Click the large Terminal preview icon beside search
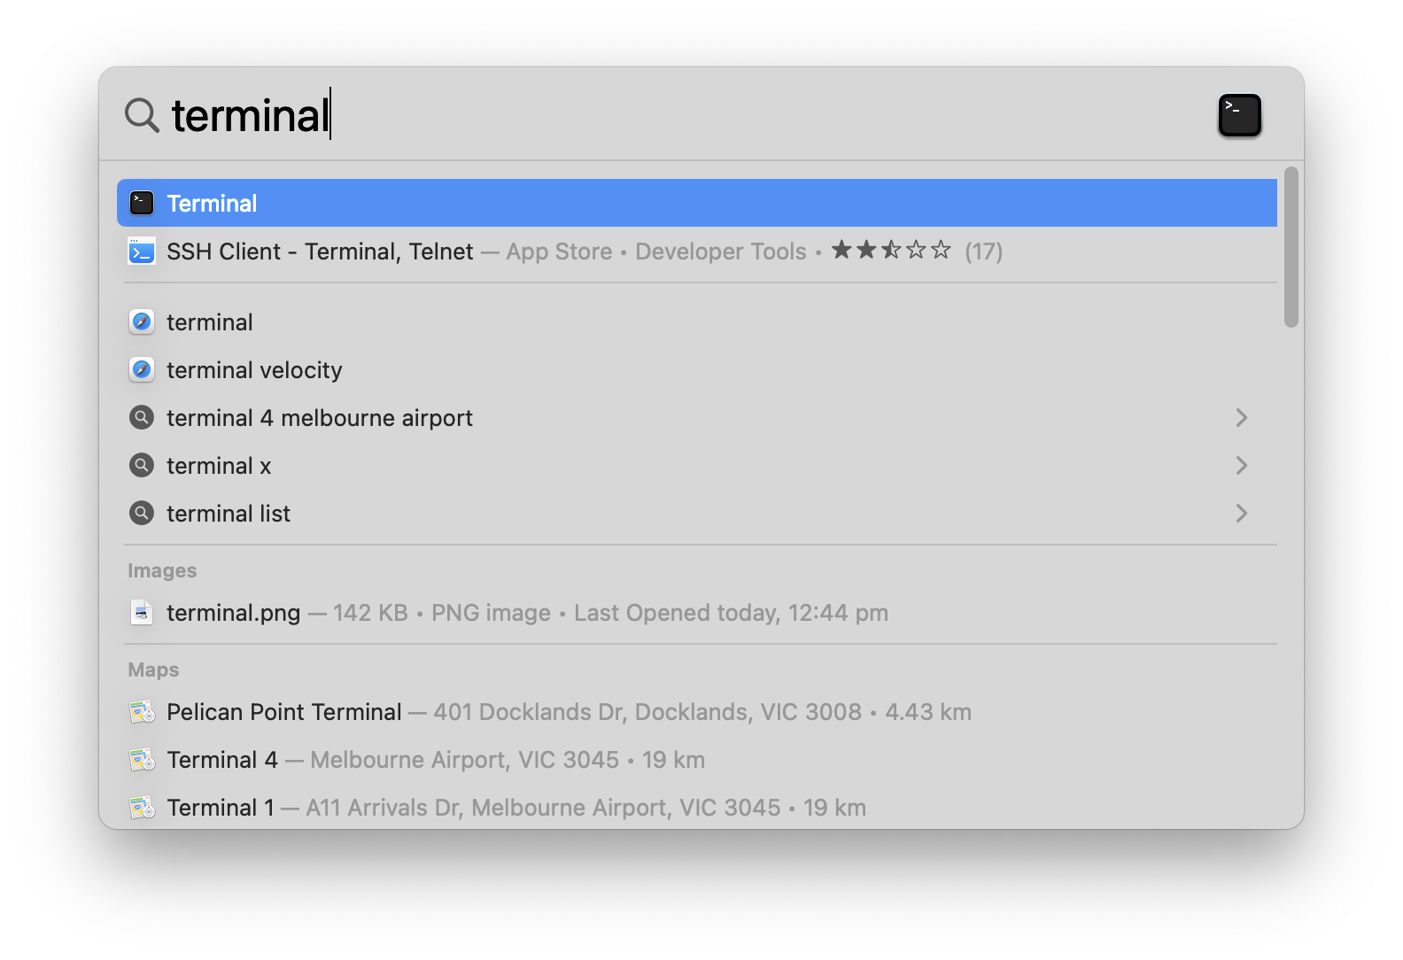Viewport: 1403px width, 960px height. (1239, 116)
